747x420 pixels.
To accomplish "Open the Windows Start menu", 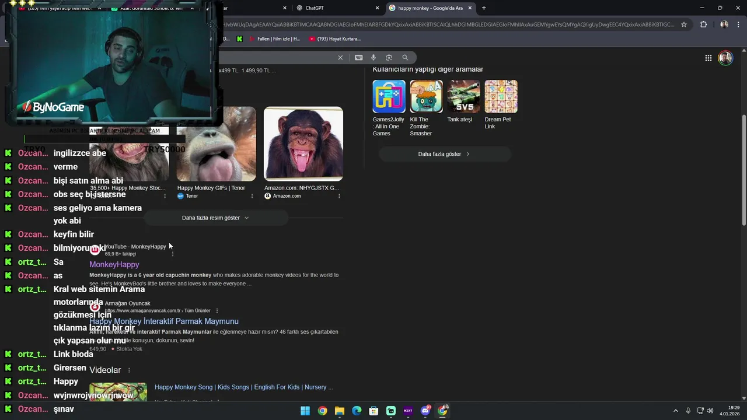I will click(305, 411).
